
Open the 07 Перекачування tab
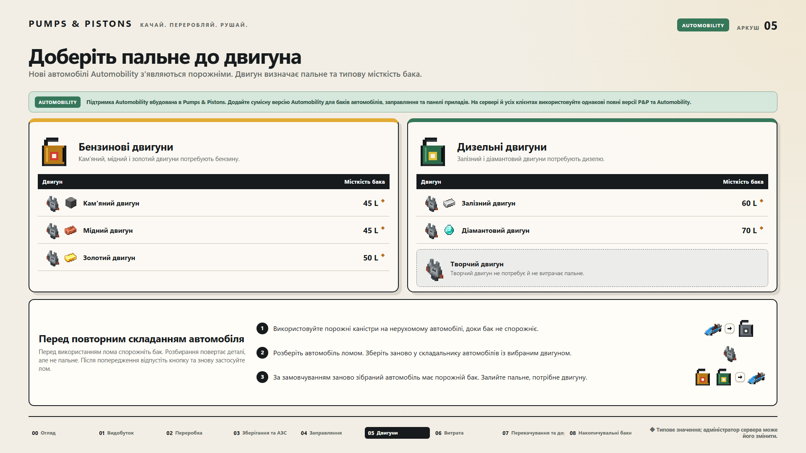531,433
